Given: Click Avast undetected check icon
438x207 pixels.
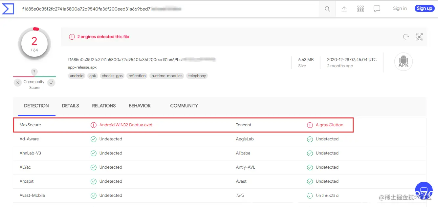Looking at the screenshot, I should [310, 181].
